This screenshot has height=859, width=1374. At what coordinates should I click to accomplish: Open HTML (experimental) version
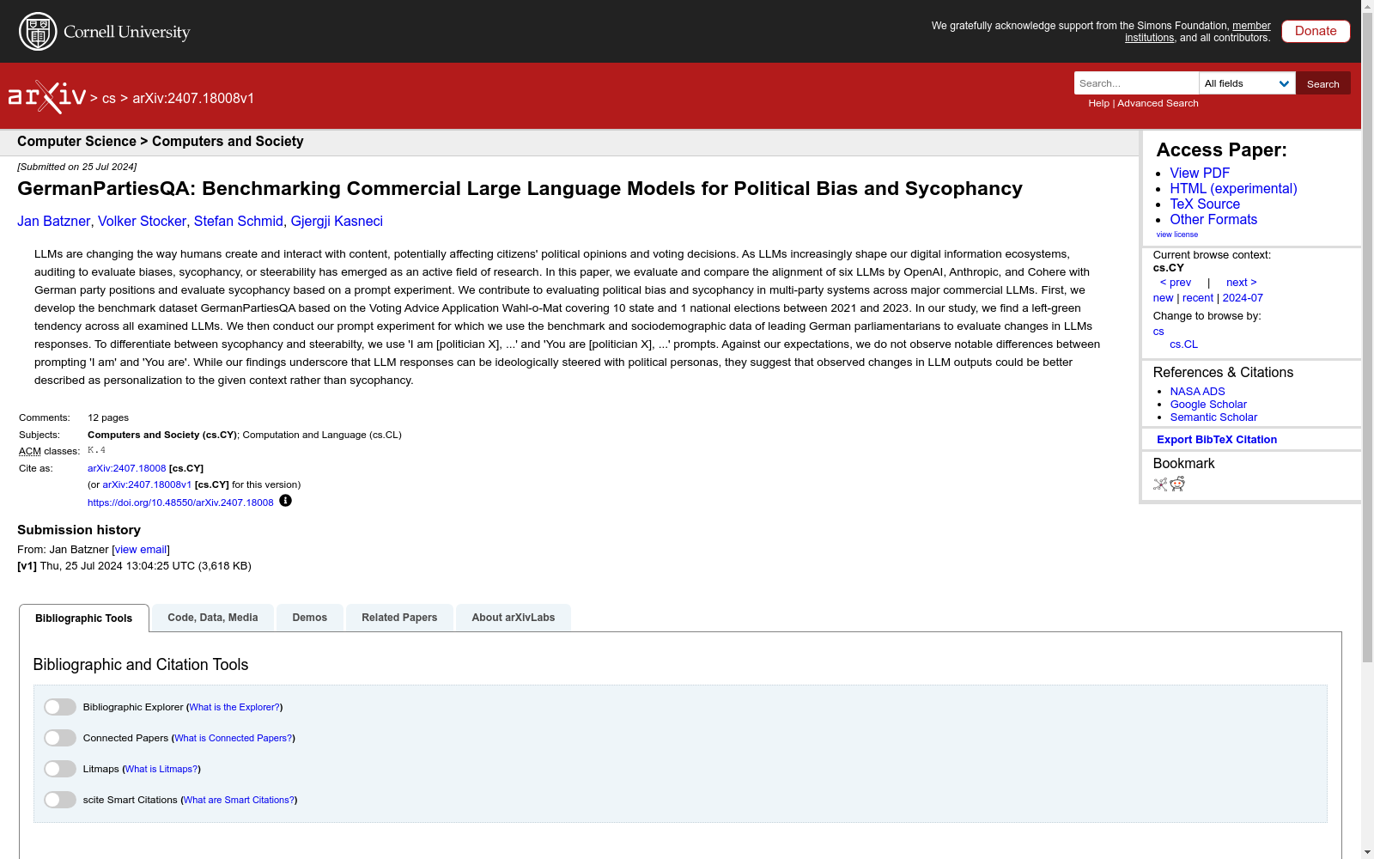(x=1233, y=188)
